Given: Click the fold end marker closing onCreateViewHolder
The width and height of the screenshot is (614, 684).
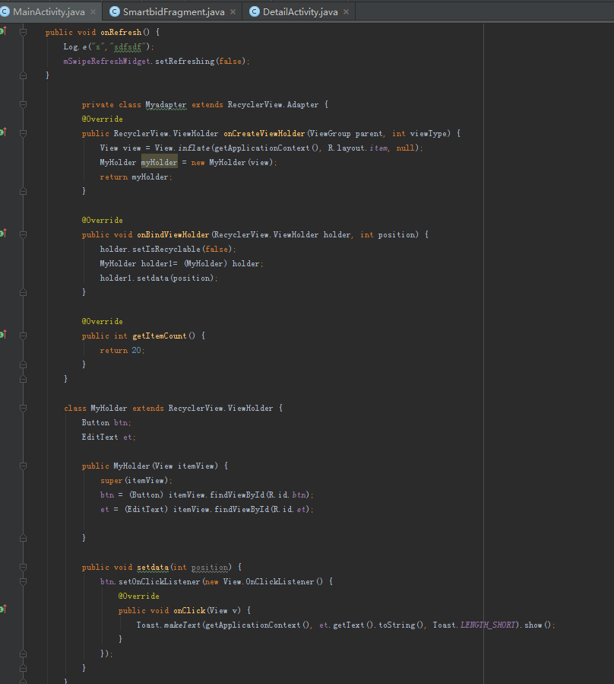Looking at the screenshot, I should 23,191.
